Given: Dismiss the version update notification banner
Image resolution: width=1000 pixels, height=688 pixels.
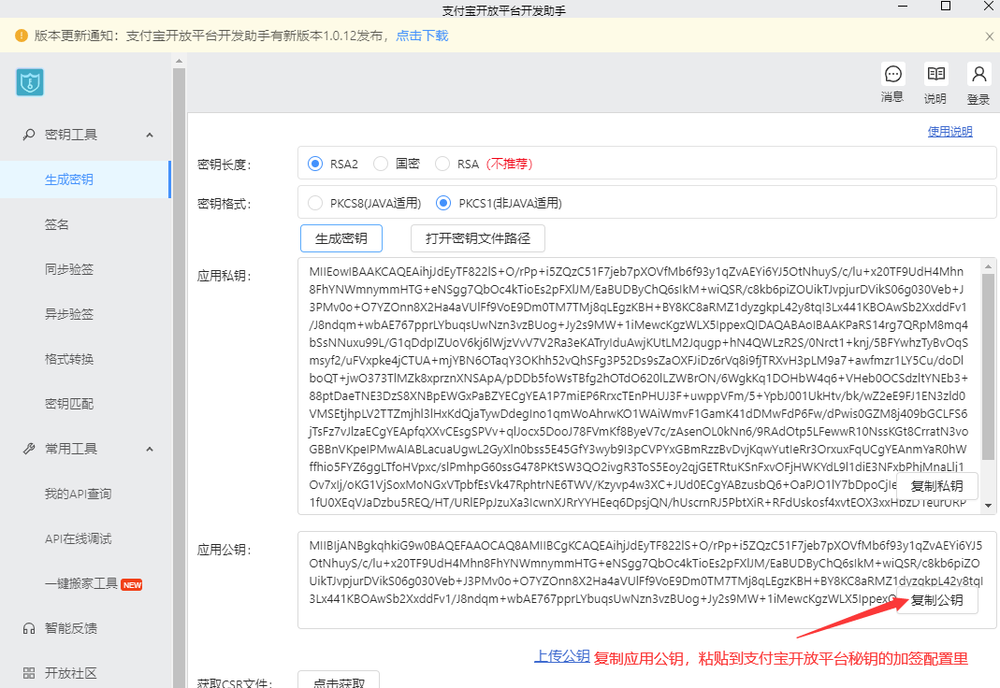Looking at the screenshot, I should (990, 36).
